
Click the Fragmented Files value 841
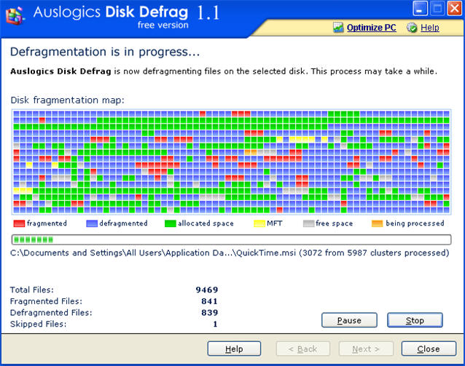tap(209, 301)
